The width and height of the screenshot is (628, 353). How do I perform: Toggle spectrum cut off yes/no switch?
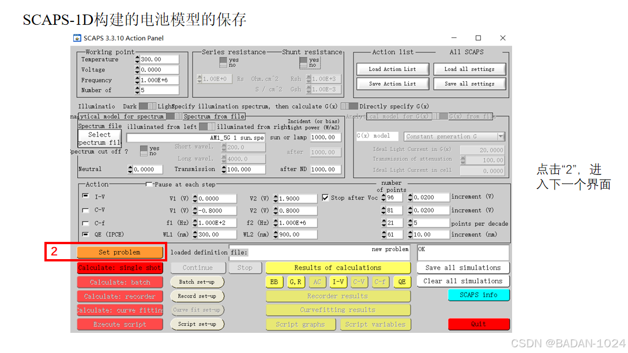pos(144,151)
